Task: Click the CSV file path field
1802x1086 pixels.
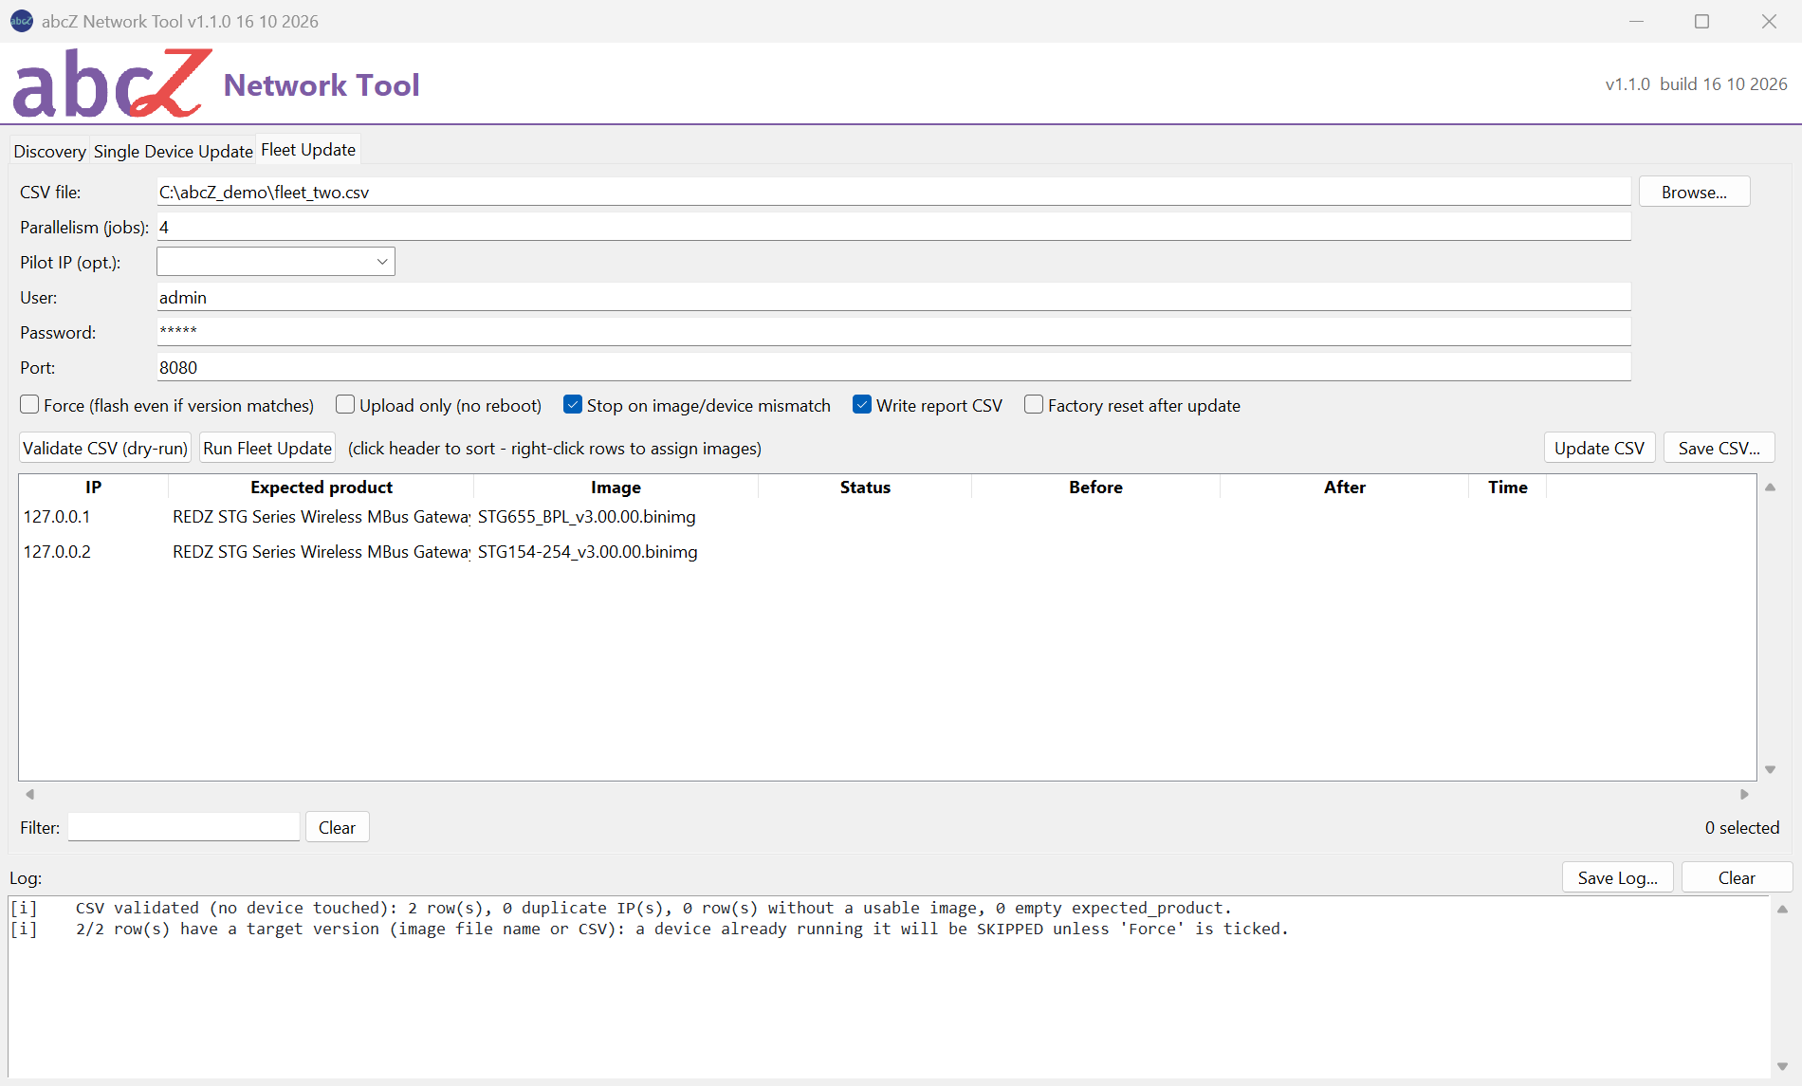Action: pyautogui.click(x=893, y=192)
